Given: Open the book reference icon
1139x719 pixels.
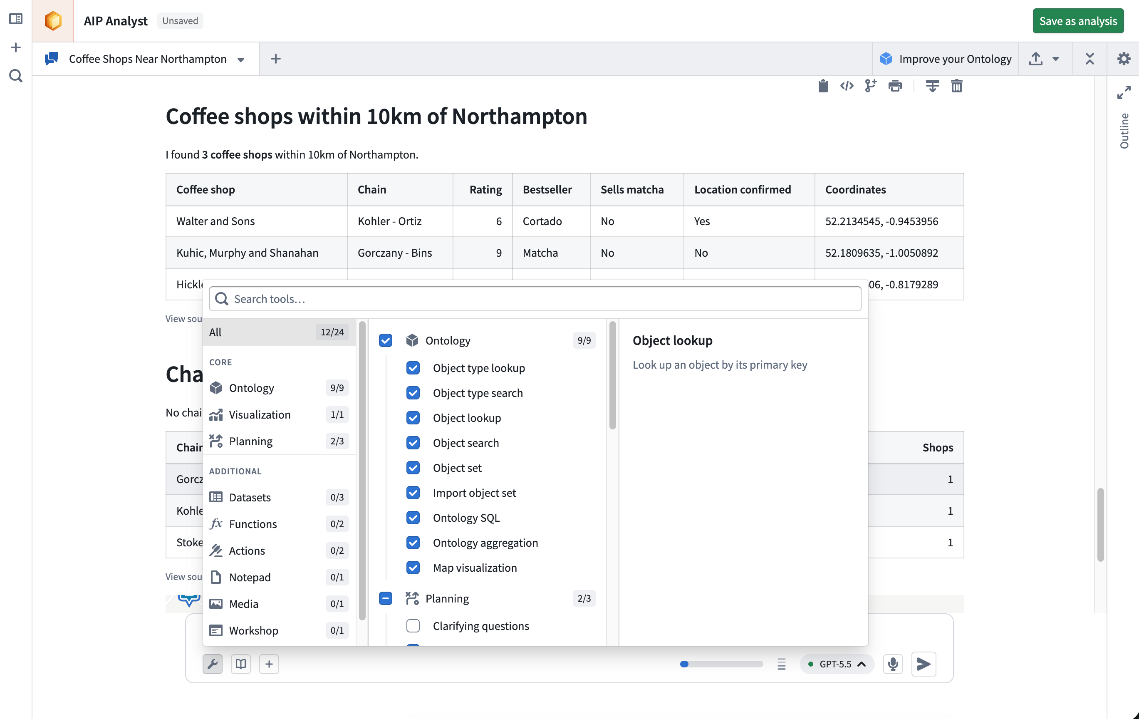Looking at the screenshot, I should (241, 664).
